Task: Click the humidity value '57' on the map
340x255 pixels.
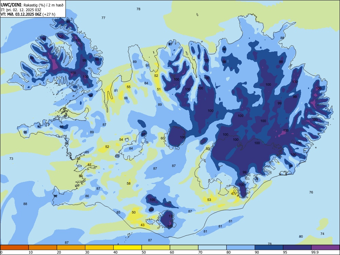Action: (x=89, y=165)
